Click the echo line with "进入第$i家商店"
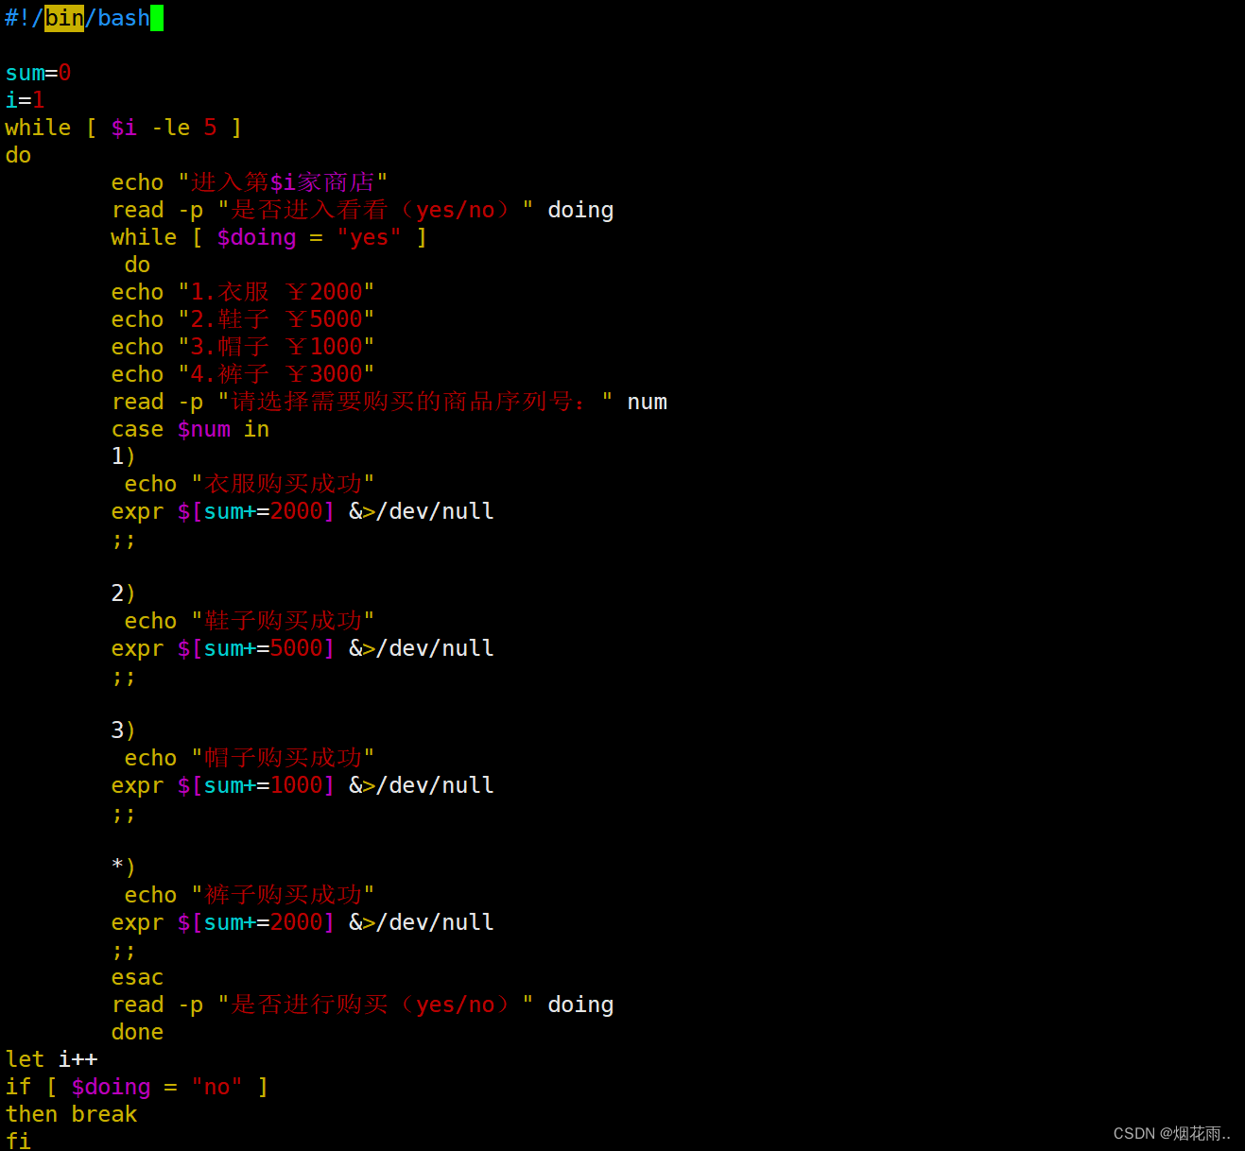 250,182
